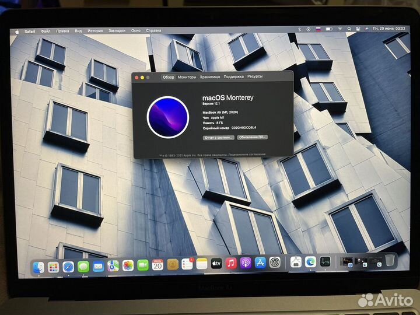Minimize the About This Mac window
420x315 pixels.
point(142,78)
